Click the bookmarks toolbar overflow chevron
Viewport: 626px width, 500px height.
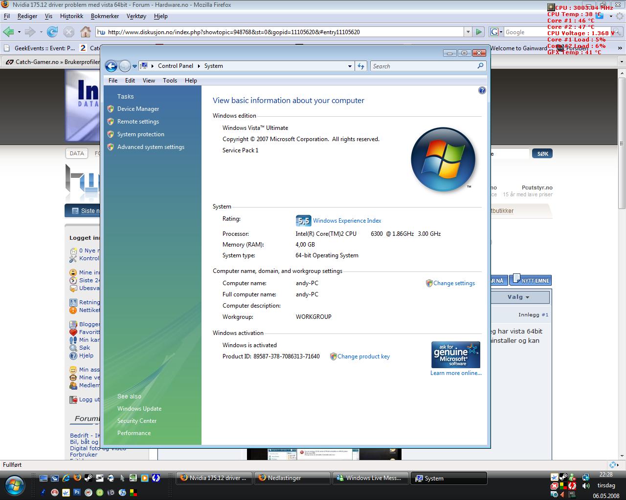pyautogui.click(x=621, y=48)
